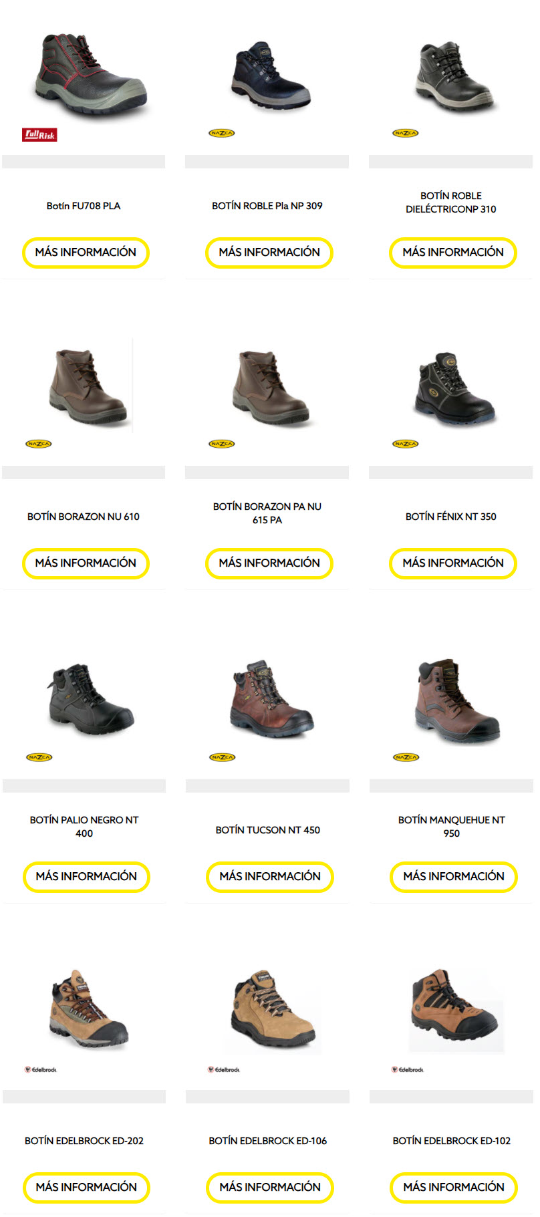
Task: Click Más Información for Botín Roble Dieléctrico
Action: click(x=453, y=253)
